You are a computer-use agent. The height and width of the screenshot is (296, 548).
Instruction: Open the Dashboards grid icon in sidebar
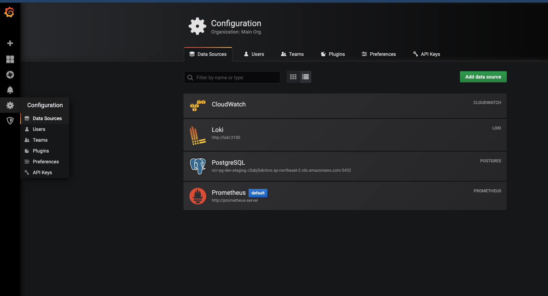click(10, 59)
